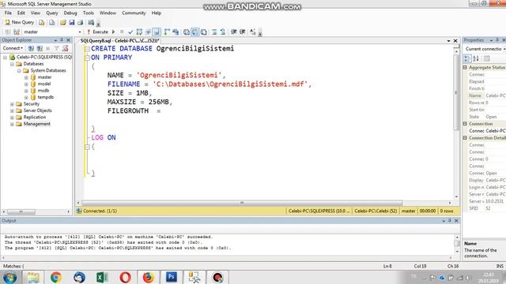The height and width of the screenshot is (284, 506).
Task: Expand the Server Objects folder
Action: coord(13,110)
